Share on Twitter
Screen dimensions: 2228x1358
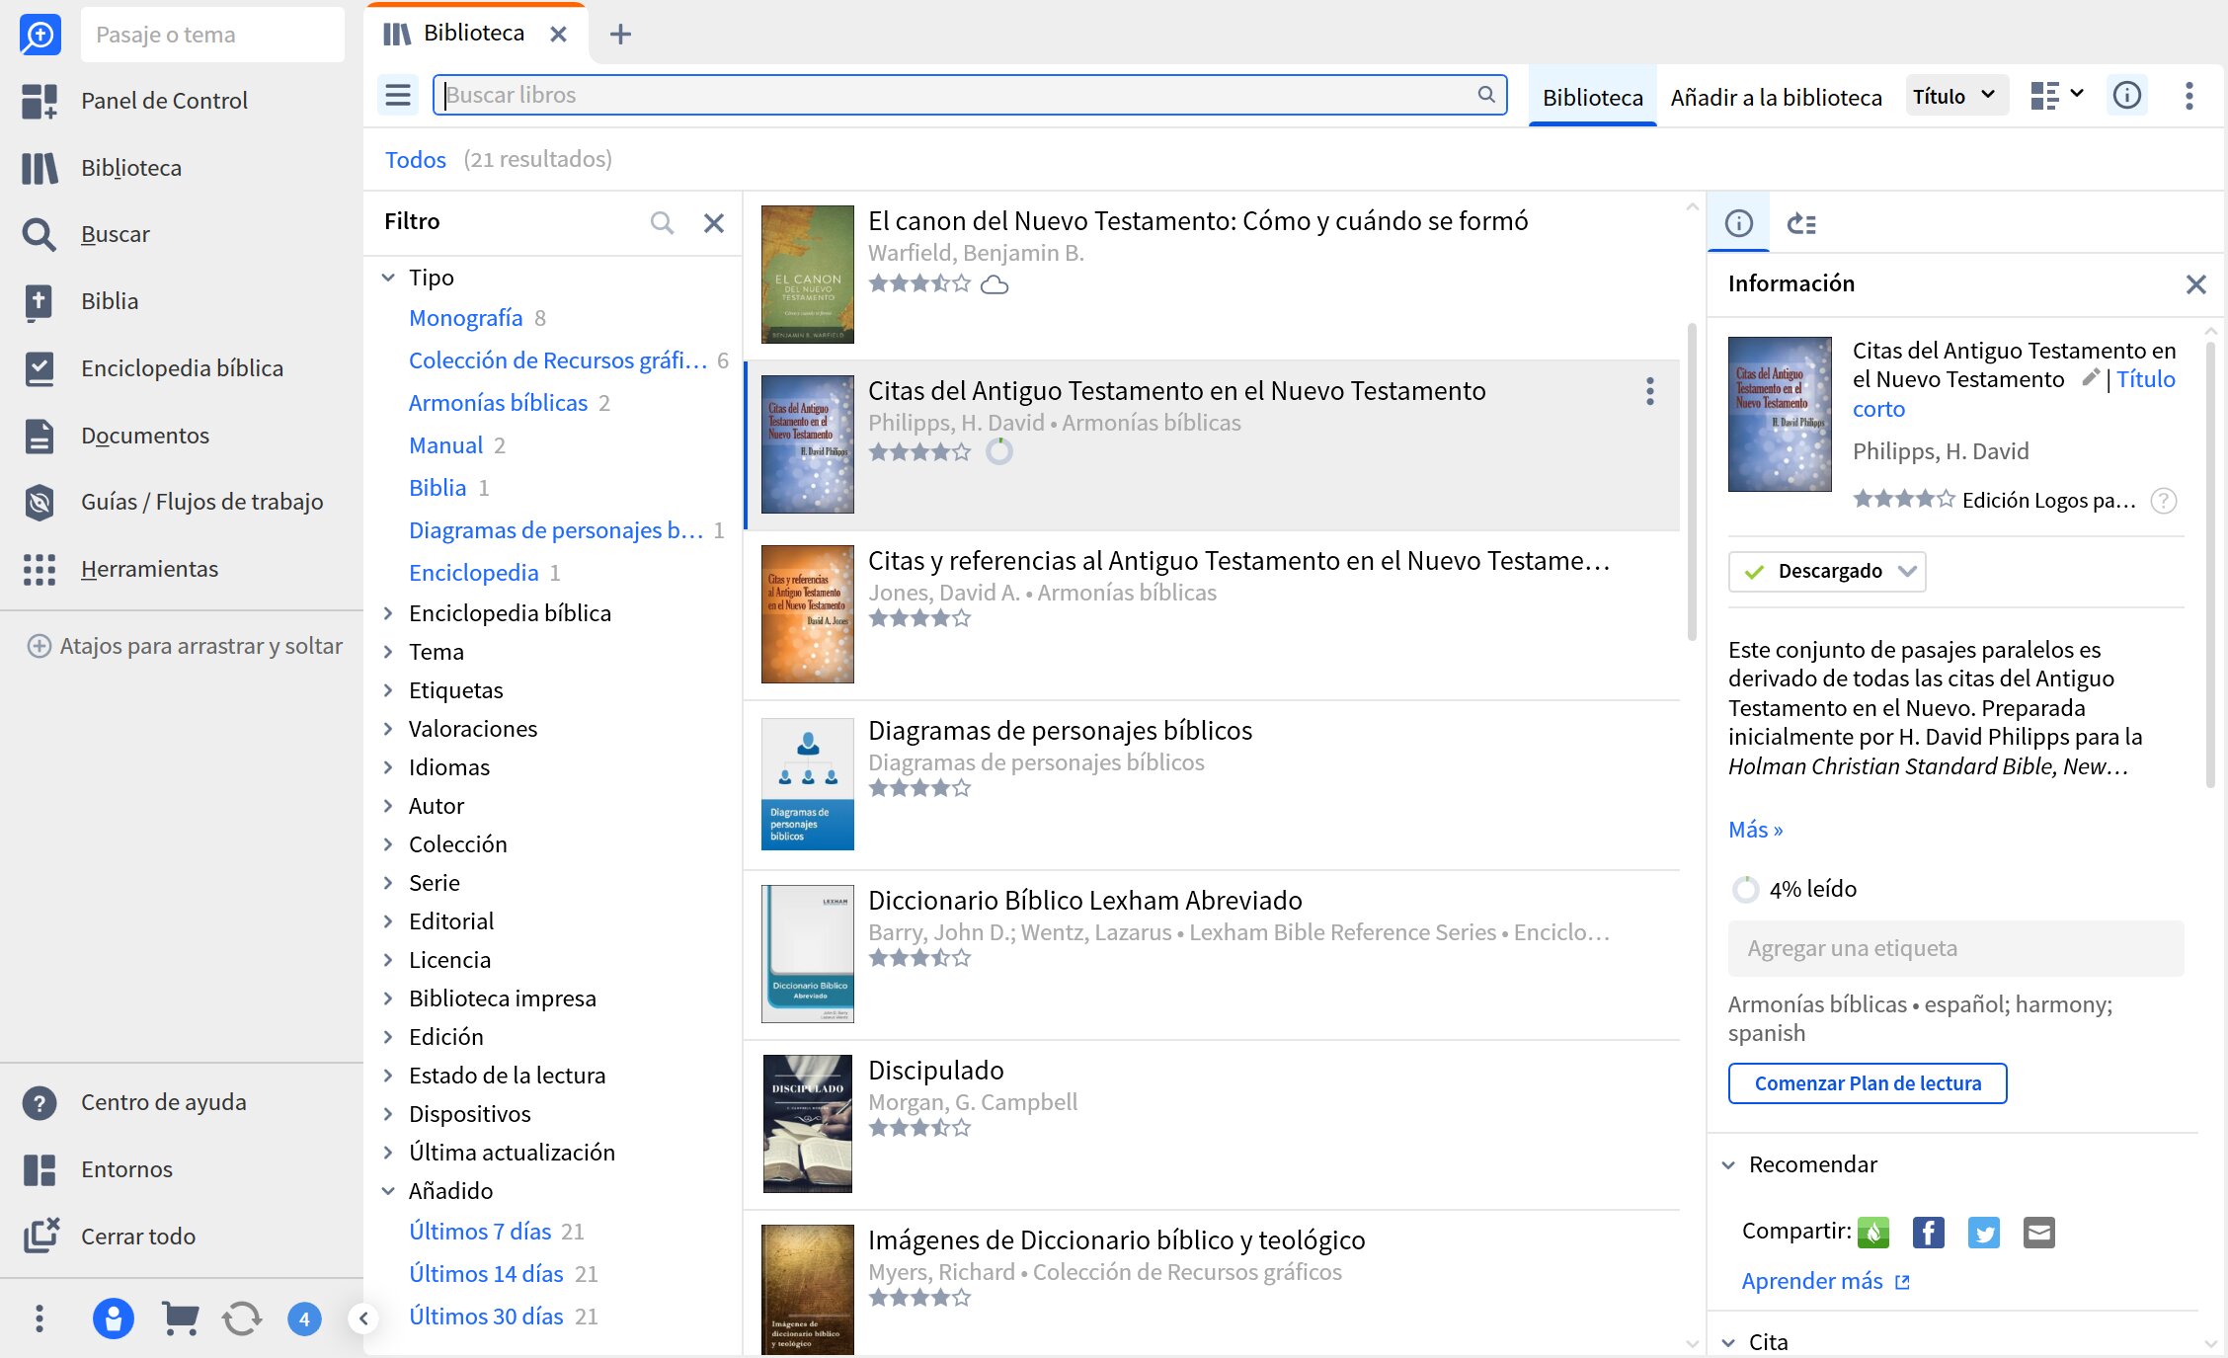(1984, 1233)
